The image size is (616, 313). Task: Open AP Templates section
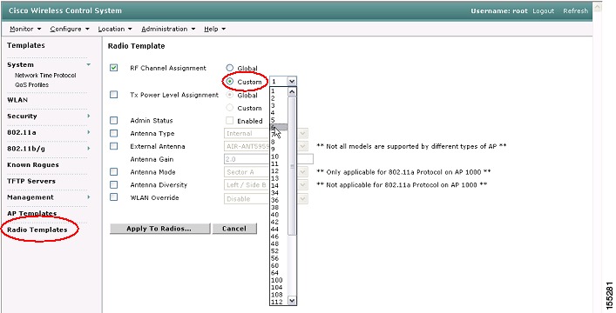pos(32,213)
